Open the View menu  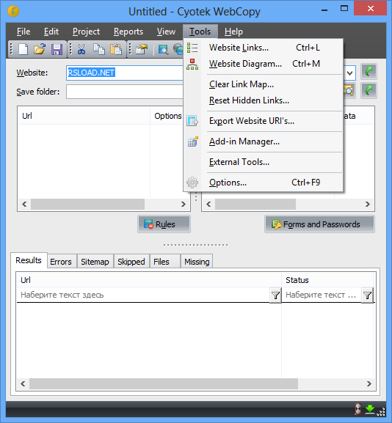(x=166, y=32)
